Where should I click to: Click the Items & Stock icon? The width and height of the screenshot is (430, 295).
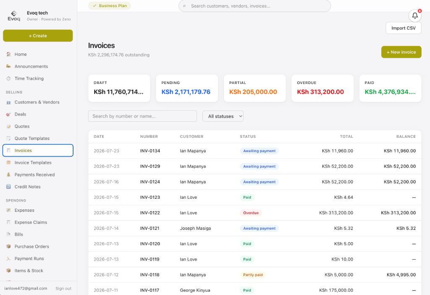pos(8,271)
